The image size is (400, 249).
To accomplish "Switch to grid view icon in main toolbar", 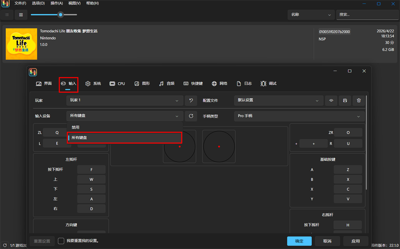I will 21,15.
